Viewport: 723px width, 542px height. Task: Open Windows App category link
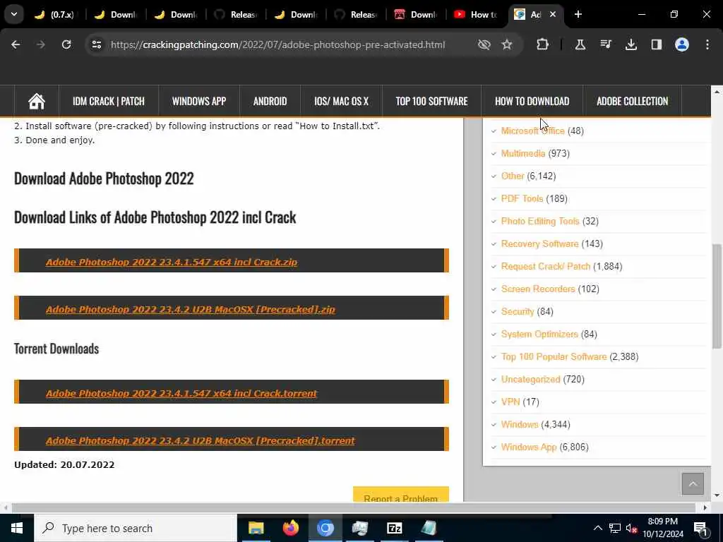tap(529, 447)
